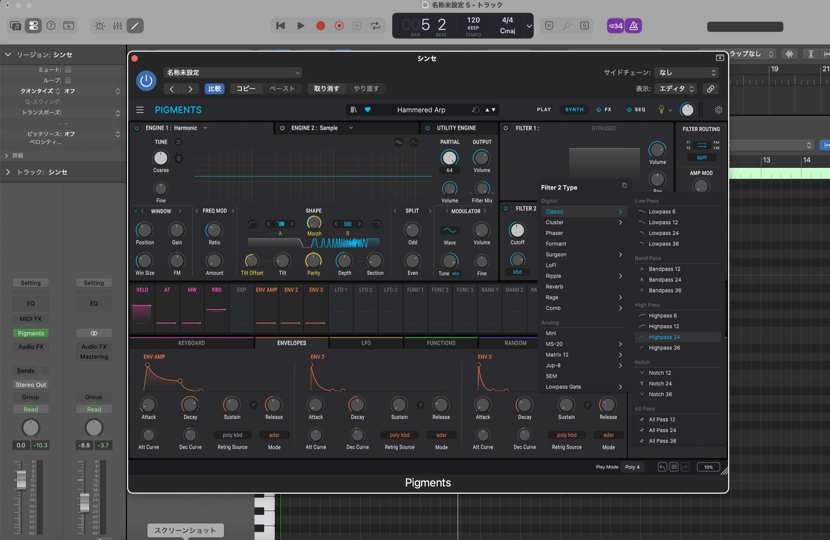
Task: Click the Poly 4 play mode field
Action: 633,467
